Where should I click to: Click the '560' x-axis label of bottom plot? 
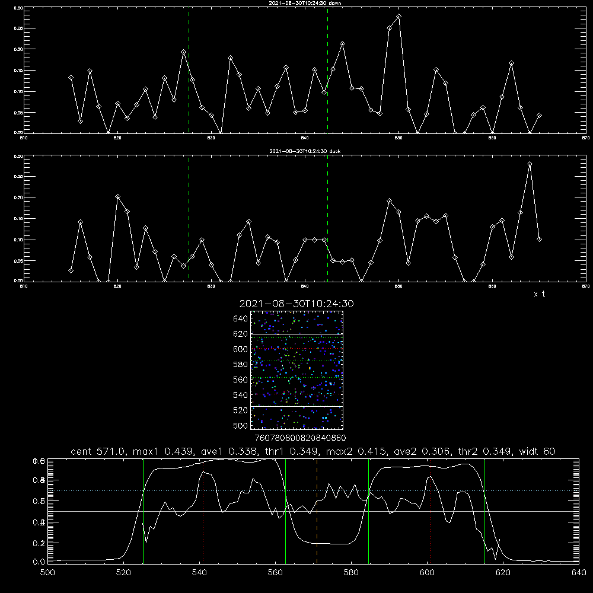pos(275,573)
